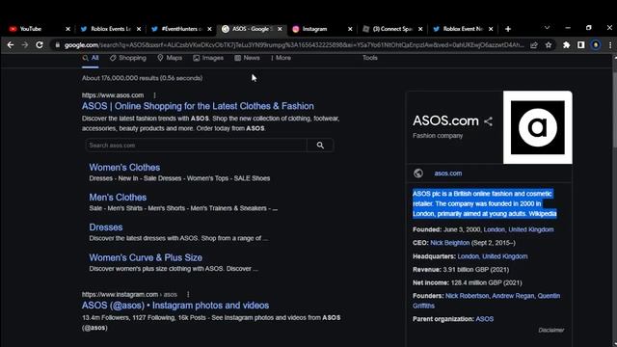Open the United Kingdom link beside Founded

click(x=531, y=229)
